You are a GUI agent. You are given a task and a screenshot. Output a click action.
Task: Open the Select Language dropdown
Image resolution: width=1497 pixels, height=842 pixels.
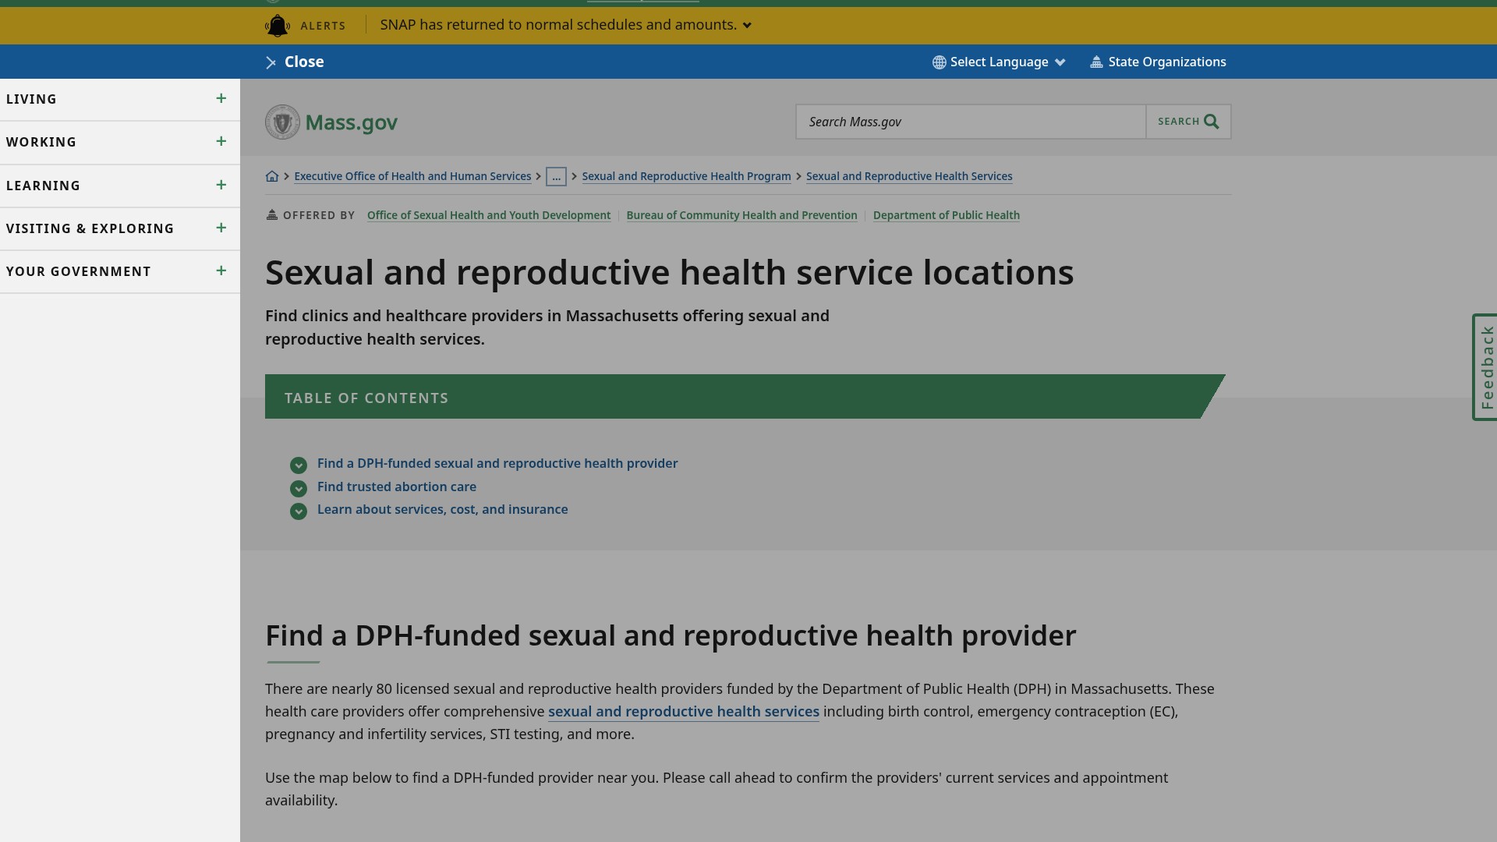[x=999, y=62]
